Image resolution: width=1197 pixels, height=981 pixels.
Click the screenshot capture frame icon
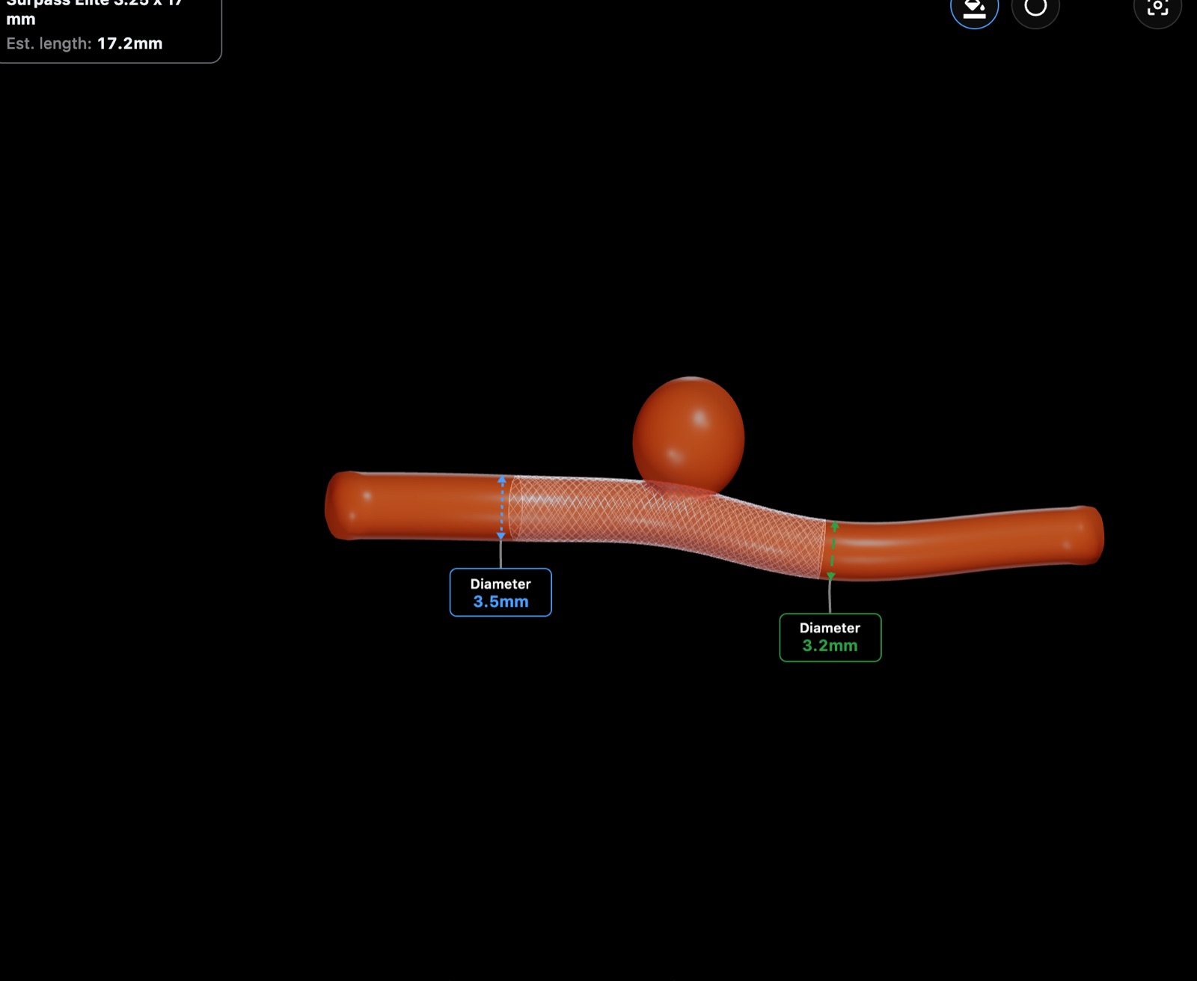[1157, 8]
